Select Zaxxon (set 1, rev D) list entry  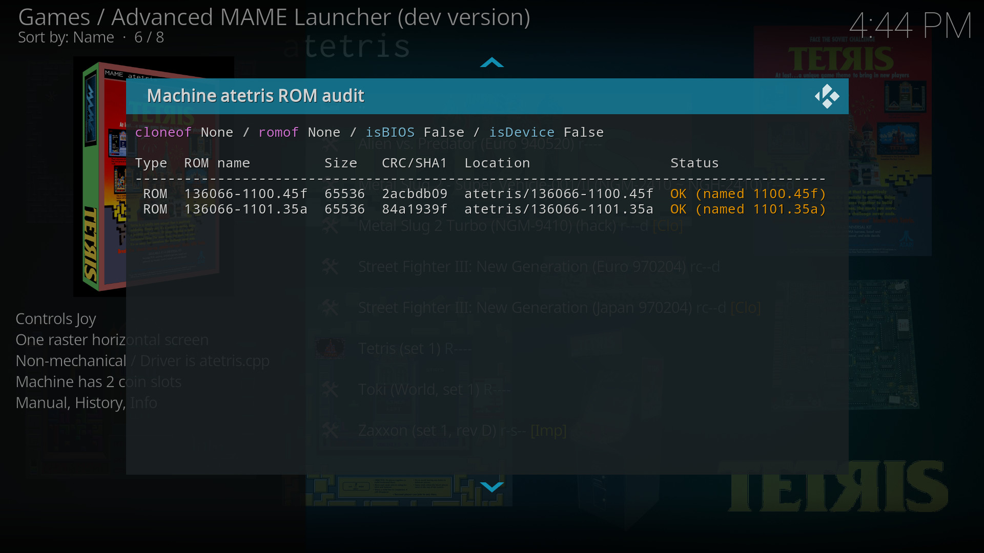click(461, 431)
